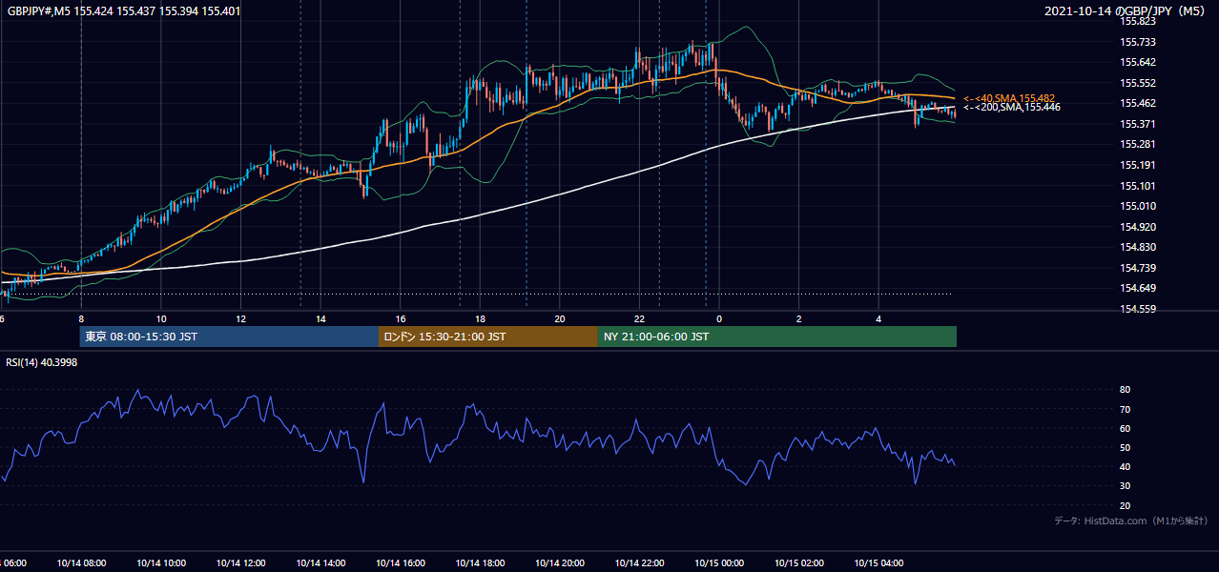Click hour label 12 under price chart

[x=240, y=318]
